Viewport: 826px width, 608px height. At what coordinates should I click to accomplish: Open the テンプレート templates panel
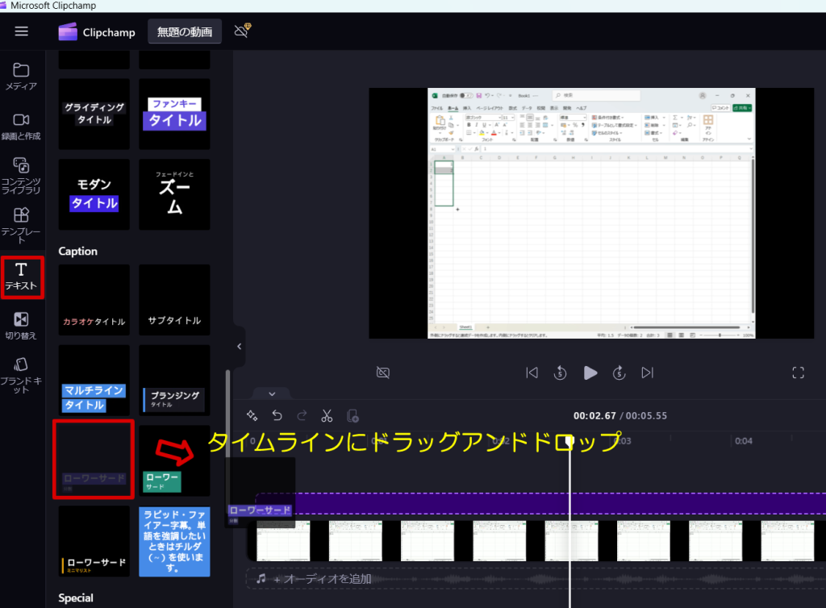[22, 225]
